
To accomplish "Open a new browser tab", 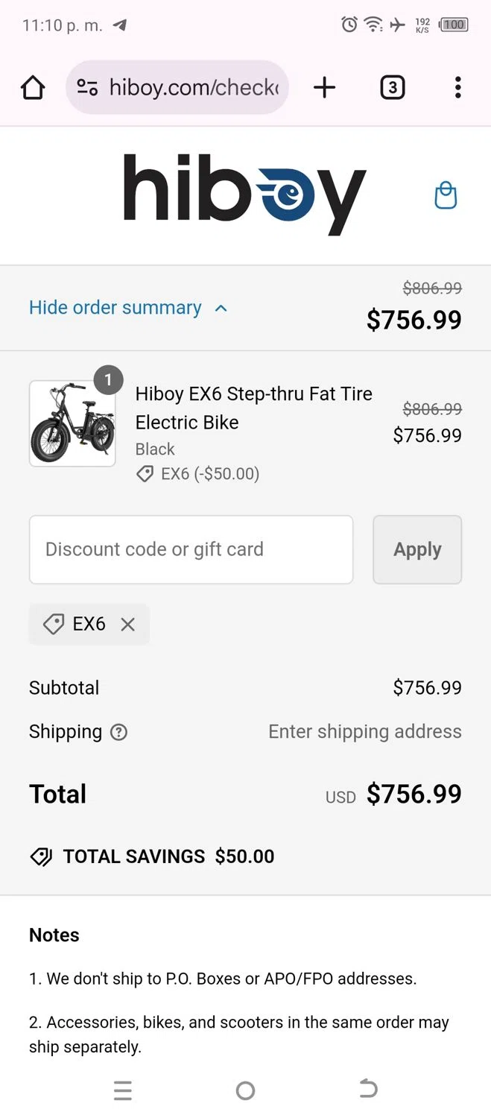I will click(324, 88).
